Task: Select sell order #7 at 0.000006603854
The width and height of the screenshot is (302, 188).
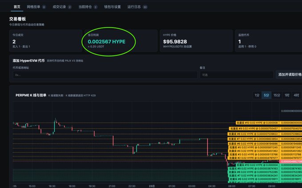Action: (x=253, y=139)
